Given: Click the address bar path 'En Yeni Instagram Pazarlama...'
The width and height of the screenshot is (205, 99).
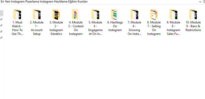Looking at the screenshot, I should coord(44,2).
